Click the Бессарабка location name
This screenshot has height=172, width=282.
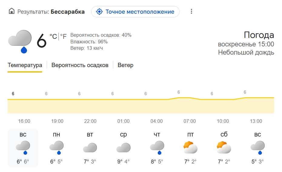pos(68,12)
